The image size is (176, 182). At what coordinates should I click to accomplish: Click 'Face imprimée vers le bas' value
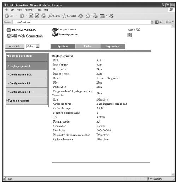point(112,104)
